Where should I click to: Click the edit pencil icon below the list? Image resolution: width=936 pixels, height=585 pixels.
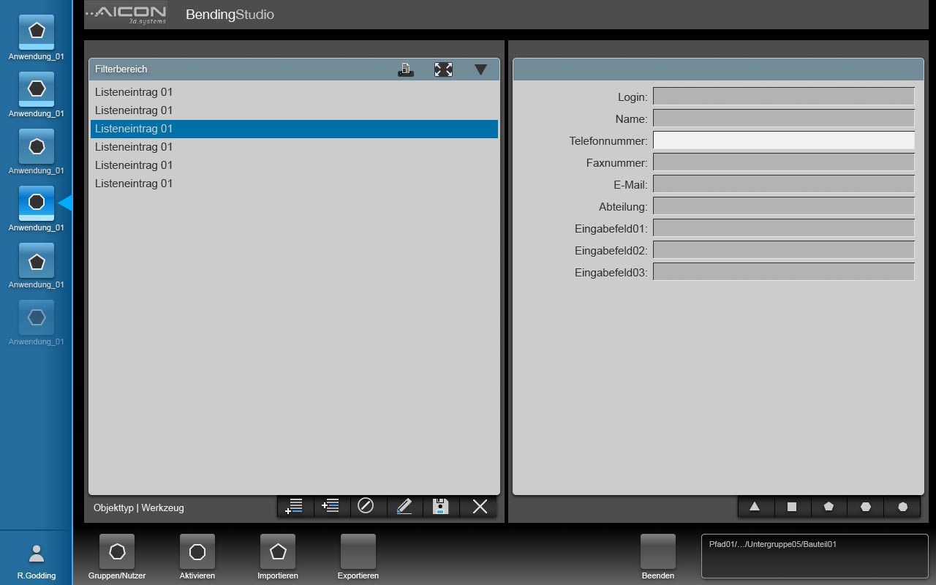point(404,506)
